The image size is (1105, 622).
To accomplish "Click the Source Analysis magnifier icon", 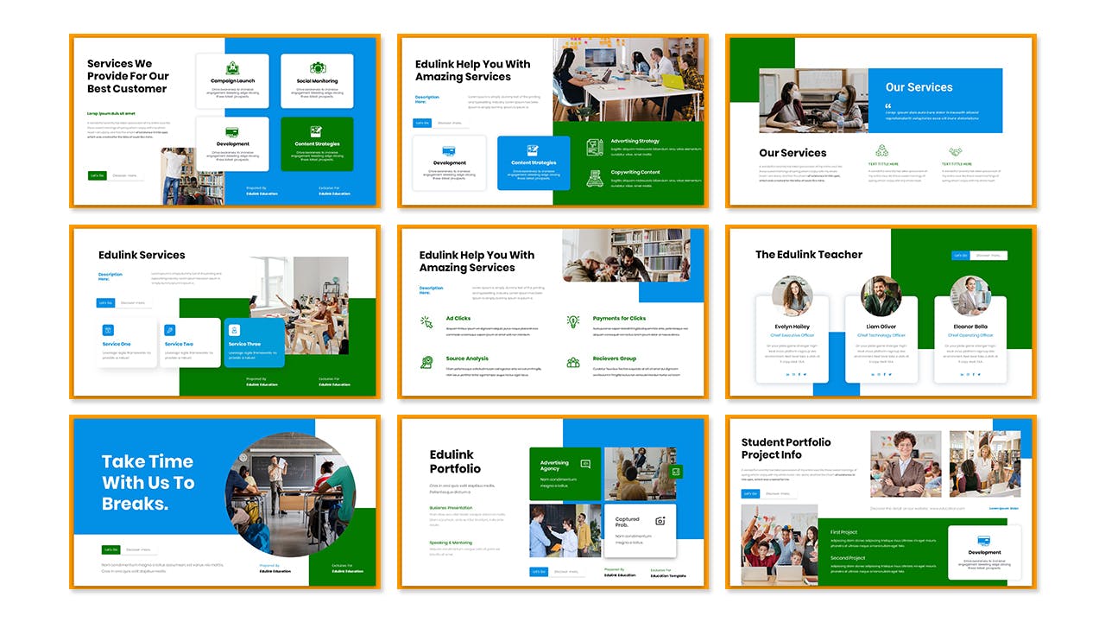I will tap(426, 361).
